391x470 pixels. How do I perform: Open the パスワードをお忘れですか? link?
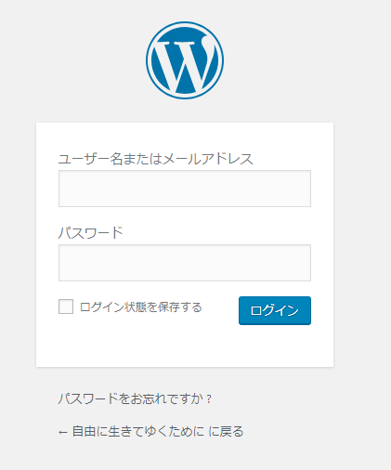(x=135, y=398)
